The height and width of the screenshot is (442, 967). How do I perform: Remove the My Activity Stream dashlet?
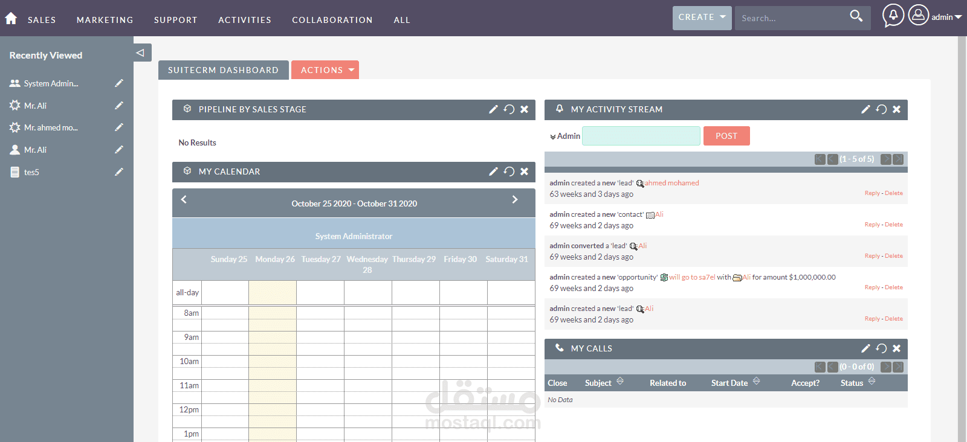tap(897, 109)
